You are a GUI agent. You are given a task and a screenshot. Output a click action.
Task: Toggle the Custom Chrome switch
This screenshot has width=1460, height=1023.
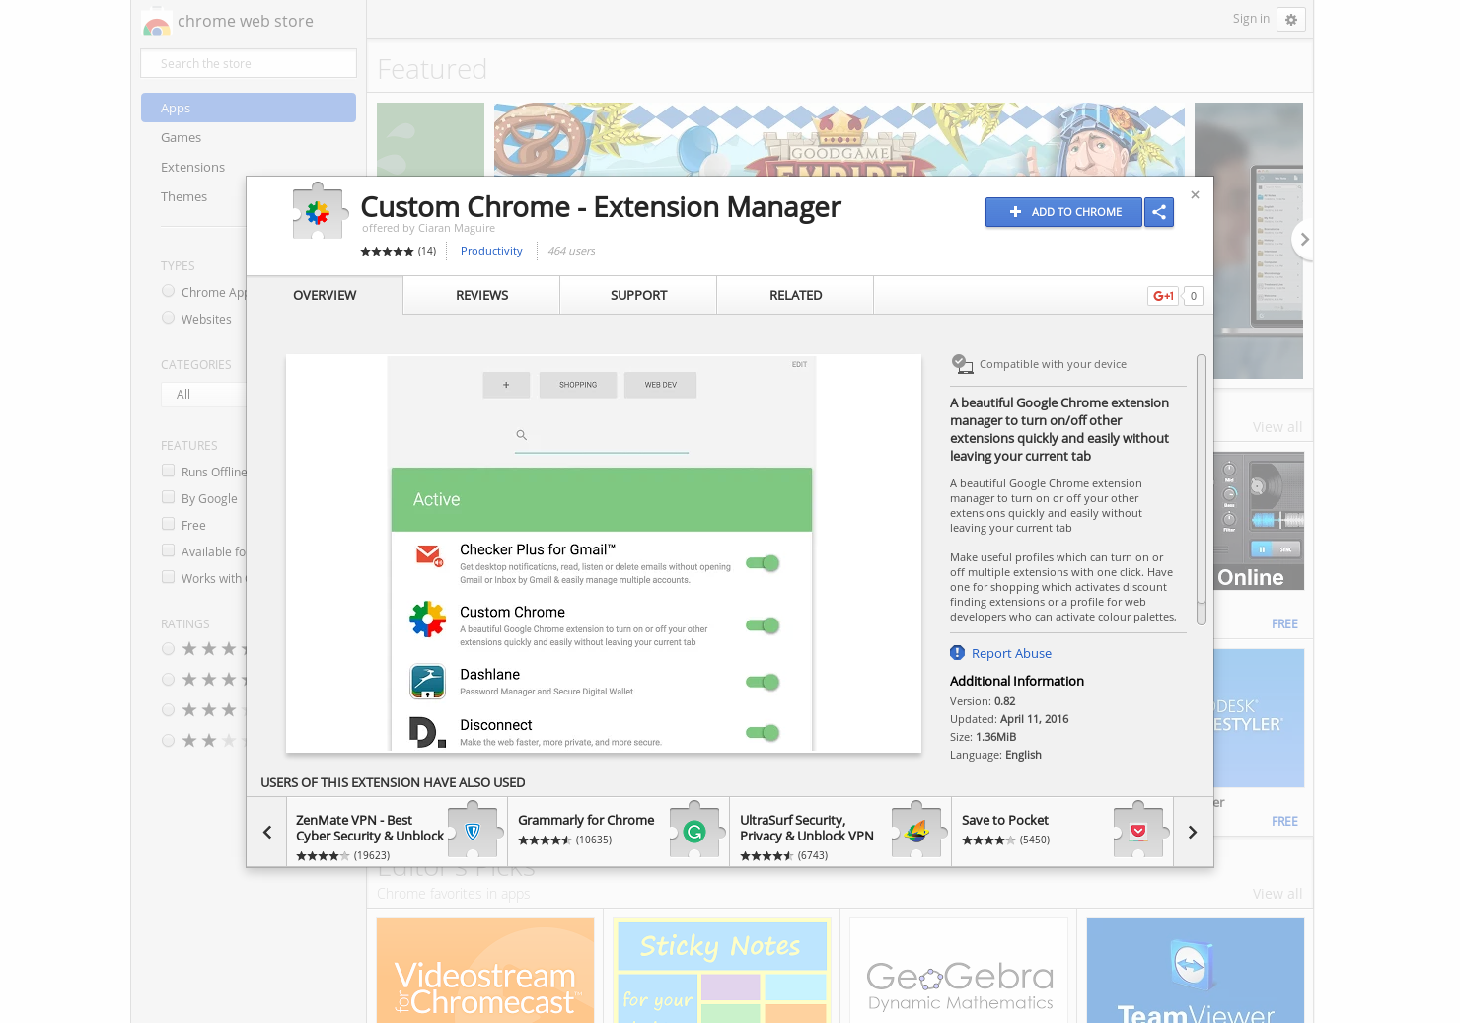click(x=763, y=625)
